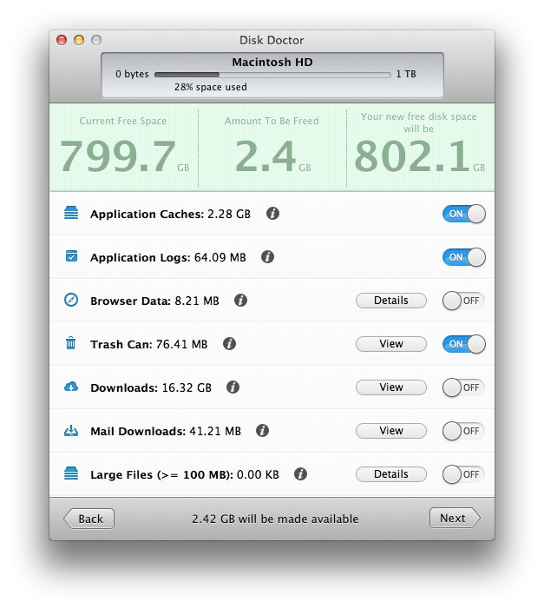544x609 pixels.
Task: Click the Macintosh HD usage bar
Action: (x=272, y=75)
